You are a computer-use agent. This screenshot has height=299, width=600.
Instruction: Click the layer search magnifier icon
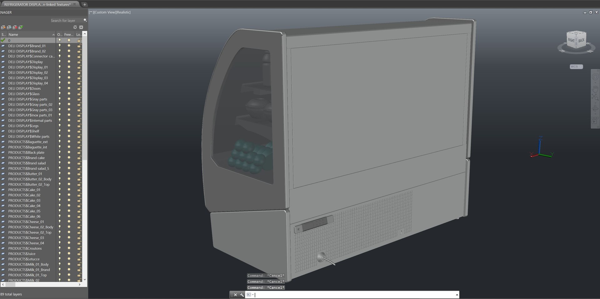(85, 20)
